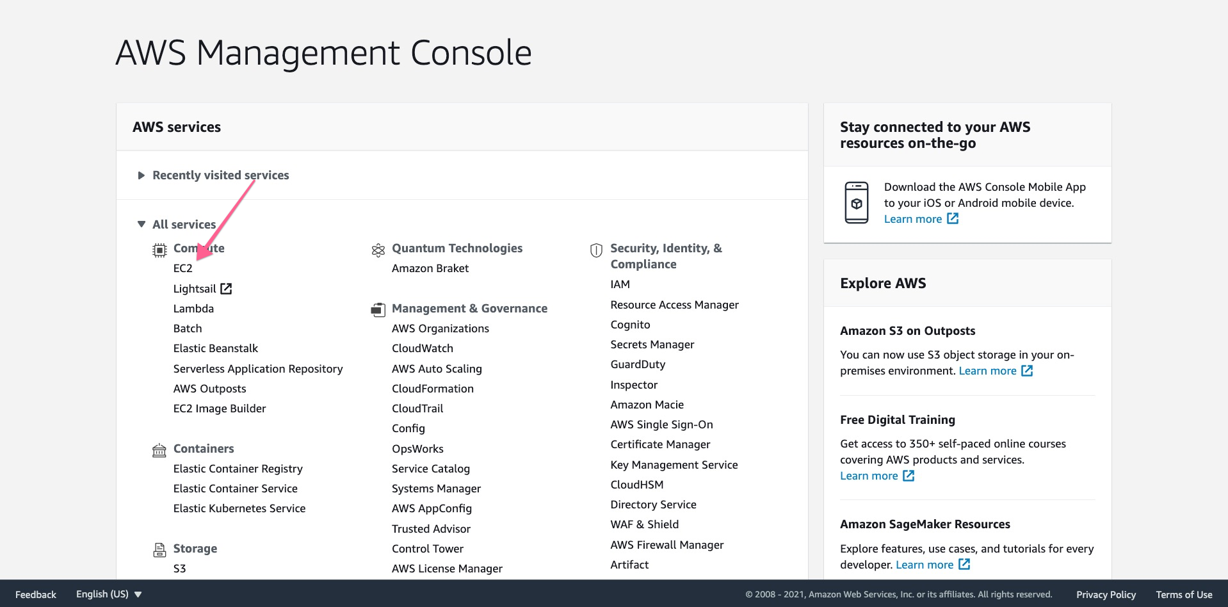Open WAF & Shield
This screenshot has height=607, width=1228.
tap(645, 524)
